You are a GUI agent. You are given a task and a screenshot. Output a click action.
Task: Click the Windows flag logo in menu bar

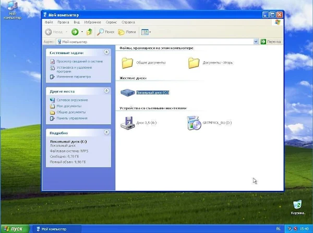[278, 22]
